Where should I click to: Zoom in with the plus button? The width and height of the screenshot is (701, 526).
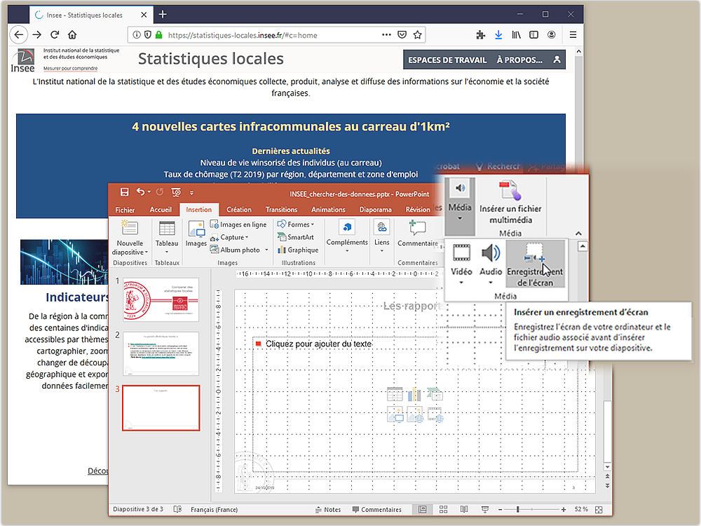point(564,509)
